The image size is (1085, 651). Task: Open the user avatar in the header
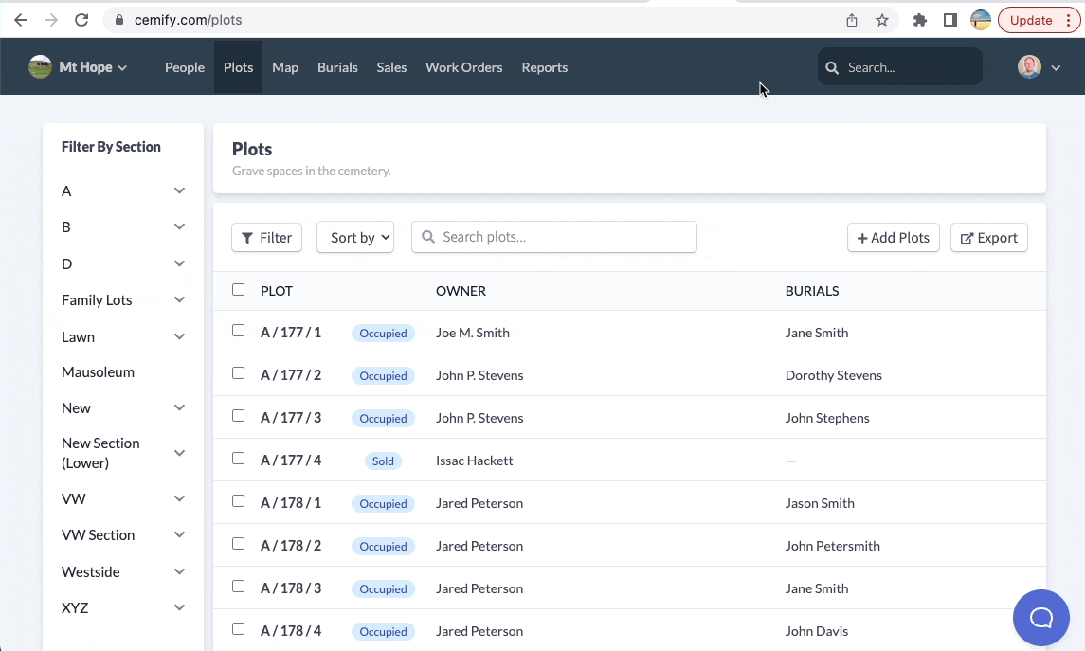[x=1030, y=67]
